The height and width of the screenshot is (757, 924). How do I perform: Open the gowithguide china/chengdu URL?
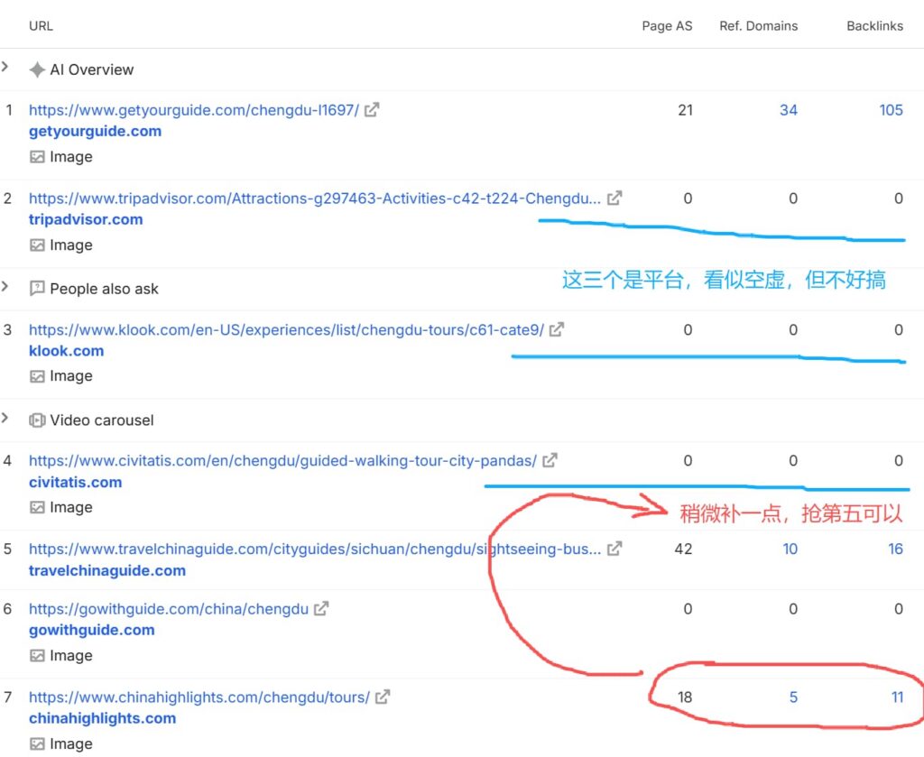(169, 609)
